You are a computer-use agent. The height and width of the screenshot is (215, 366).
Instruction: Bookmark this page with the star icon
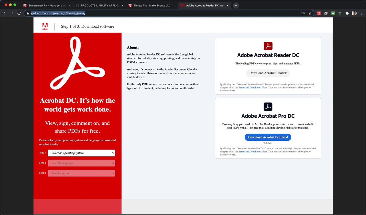pyautogui.click(x=310, y=13)
